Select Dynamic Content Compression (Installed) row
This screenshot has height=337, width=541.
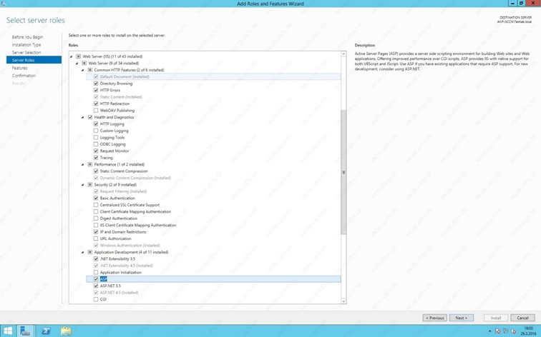pos(135,178)
